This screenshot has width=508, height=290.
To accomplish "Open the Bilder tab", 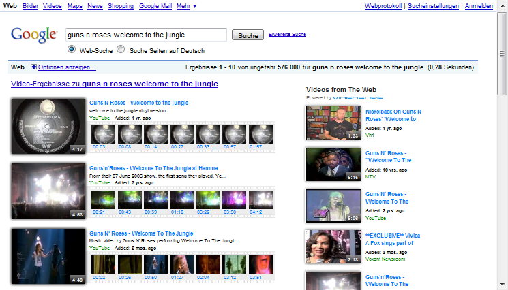I will point(30,6).
